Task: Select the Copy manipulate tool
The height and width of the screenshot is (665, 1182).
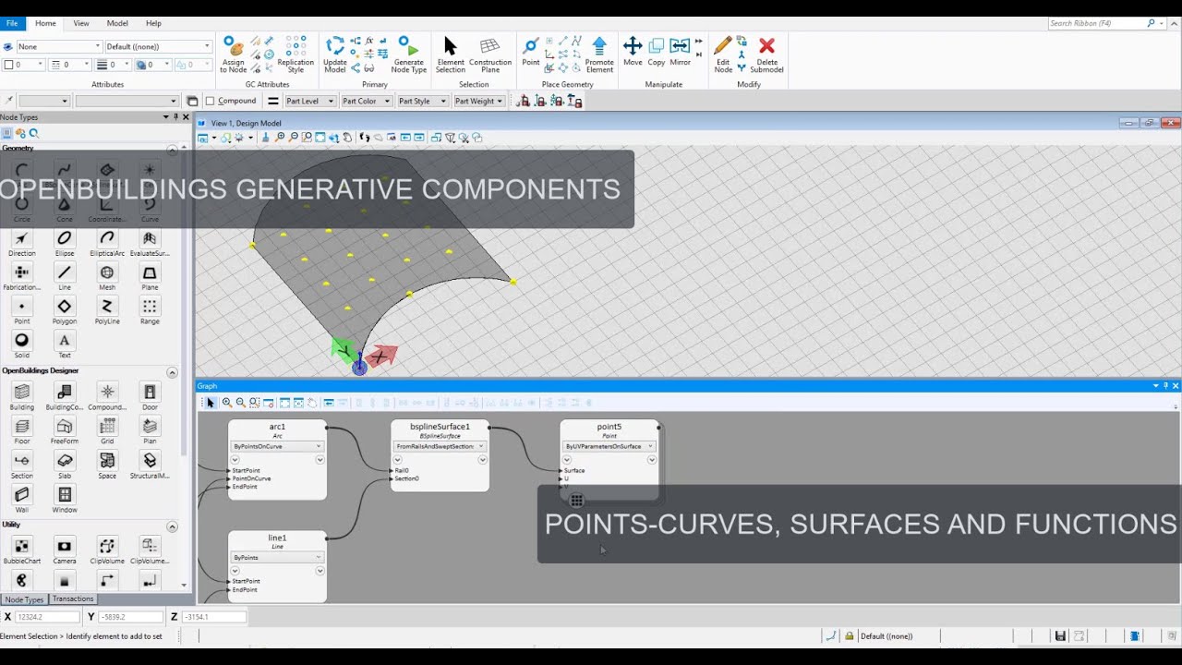Action: click(657, 46)
